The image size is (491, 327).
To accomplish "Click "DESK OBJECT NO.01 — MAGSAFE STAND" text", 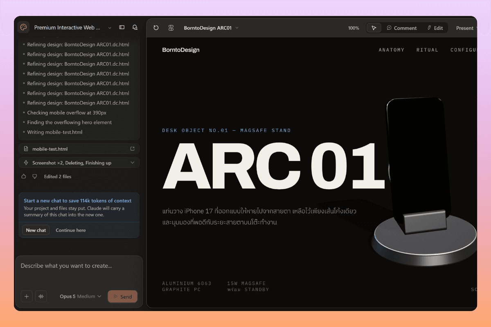I will 226,130.
